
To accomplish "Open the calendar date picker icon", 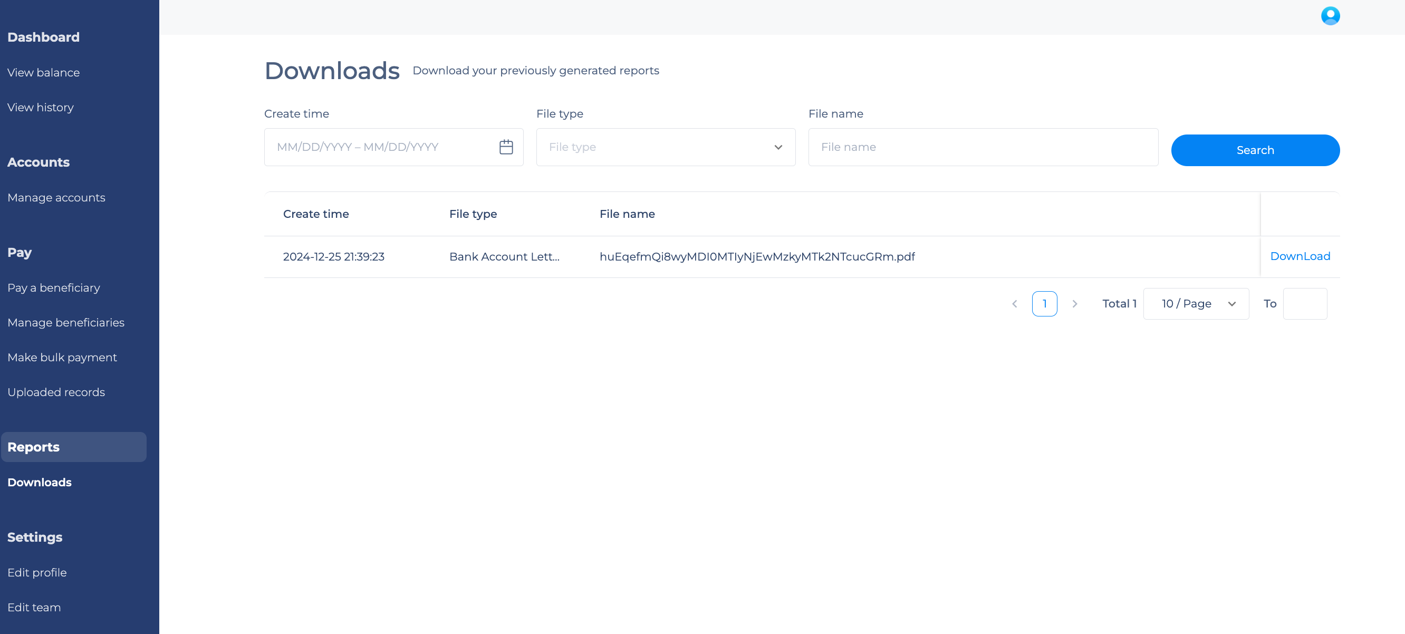I will (506, 147).
